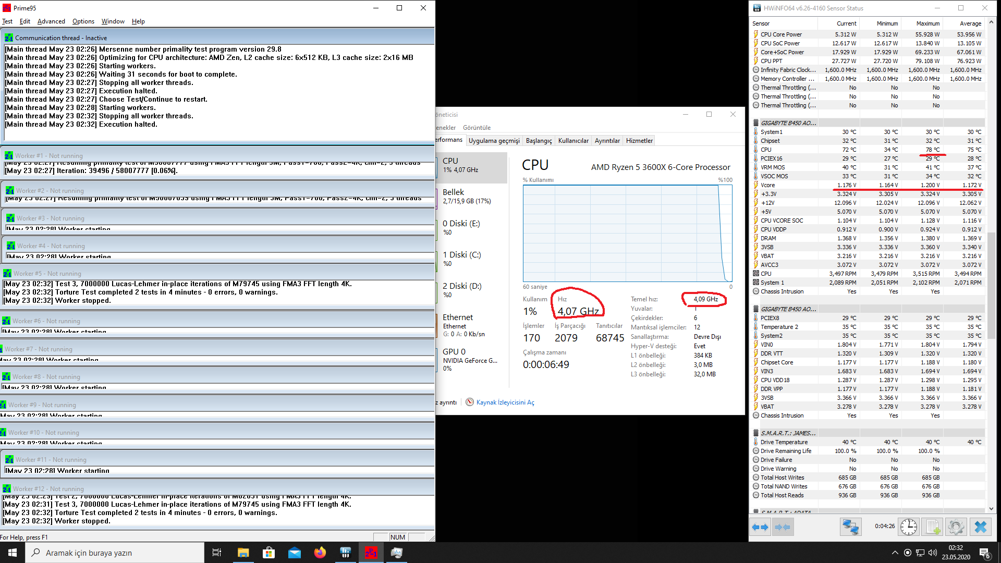This screenshot has width=1001, height=563.
Task: Switch to the Başlangıç tab in Task Manager
Action: (x=539, y=141)
